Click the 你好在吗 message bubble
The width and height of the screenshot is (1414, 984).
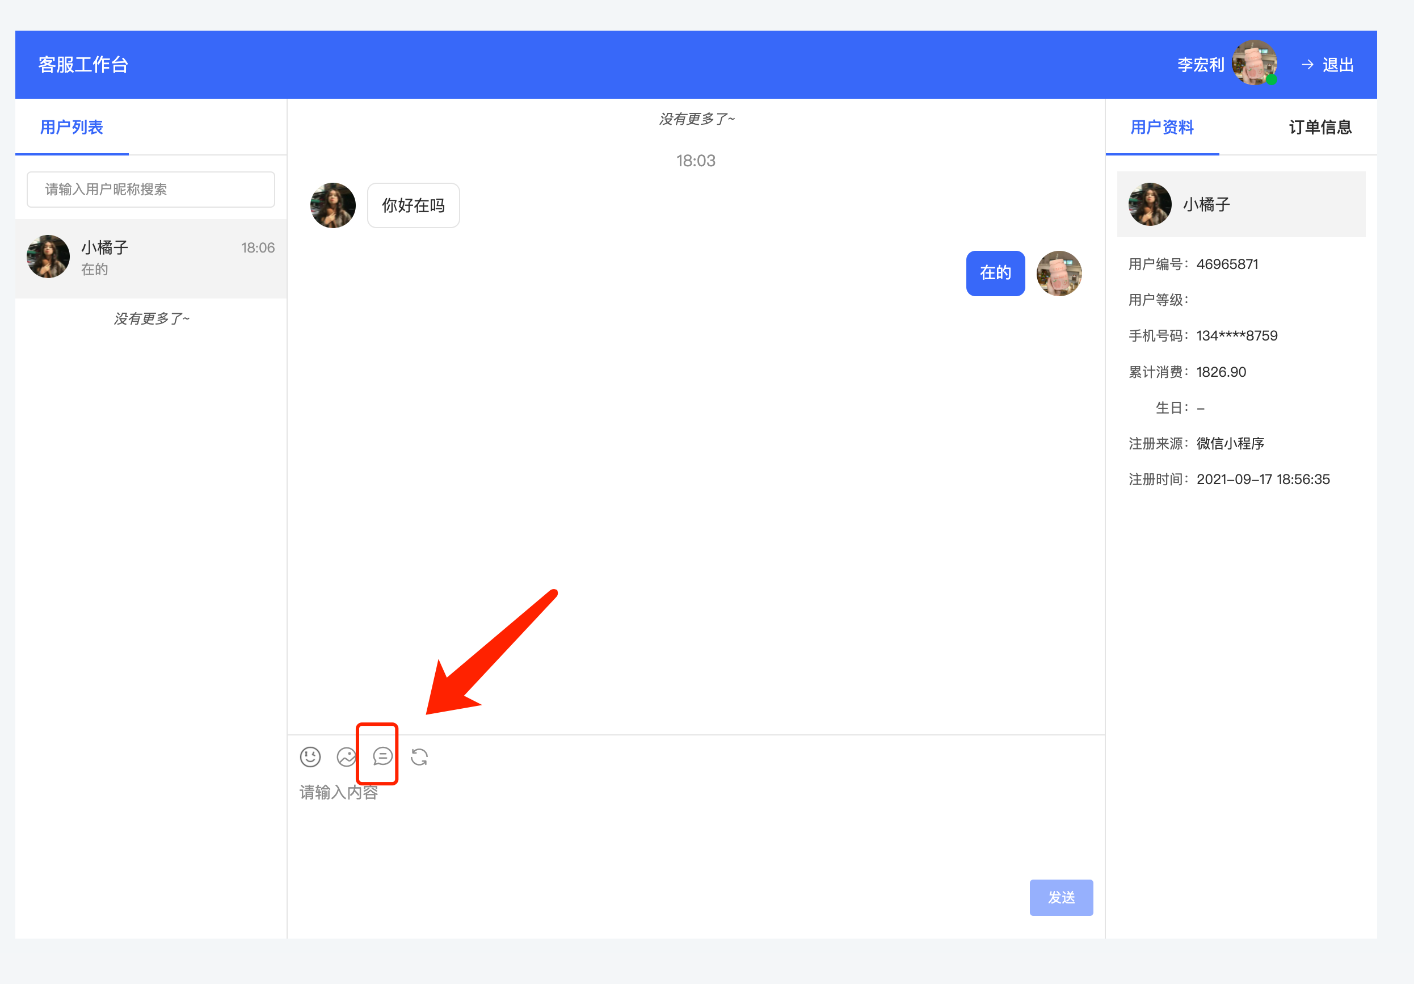[x=413, y=205]
